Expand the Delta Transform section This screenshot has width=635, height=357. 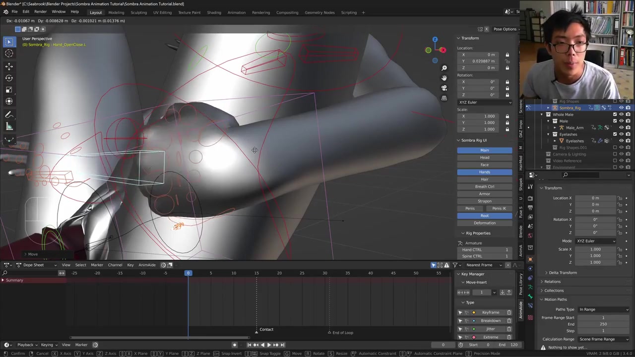(563, 273)
